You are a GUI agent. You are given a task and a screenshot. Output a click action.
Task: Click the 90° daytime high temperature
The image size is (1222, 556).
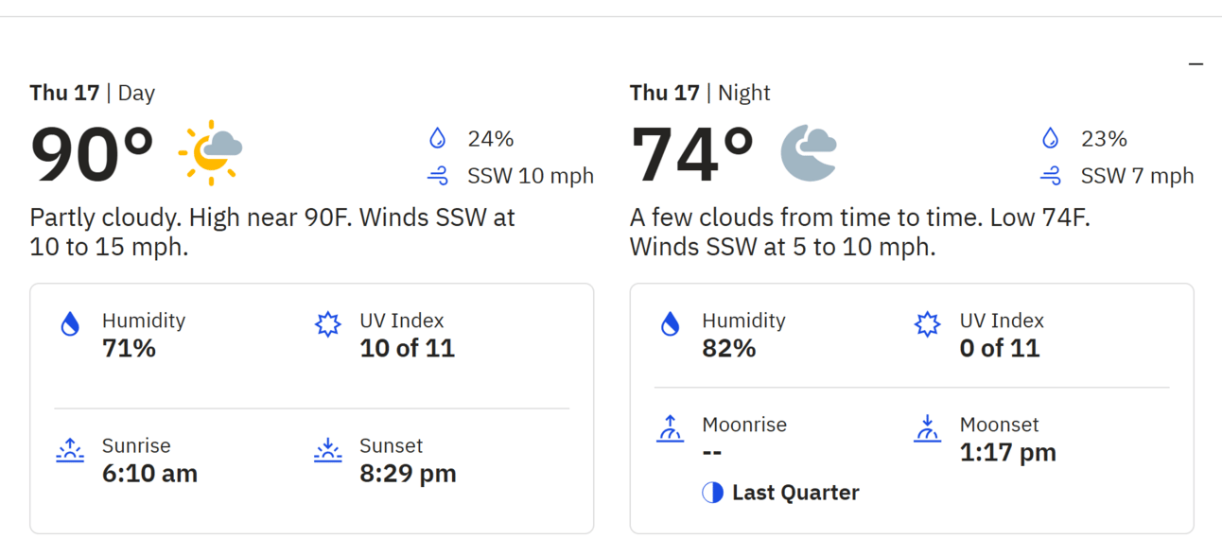tap(92, 154)
